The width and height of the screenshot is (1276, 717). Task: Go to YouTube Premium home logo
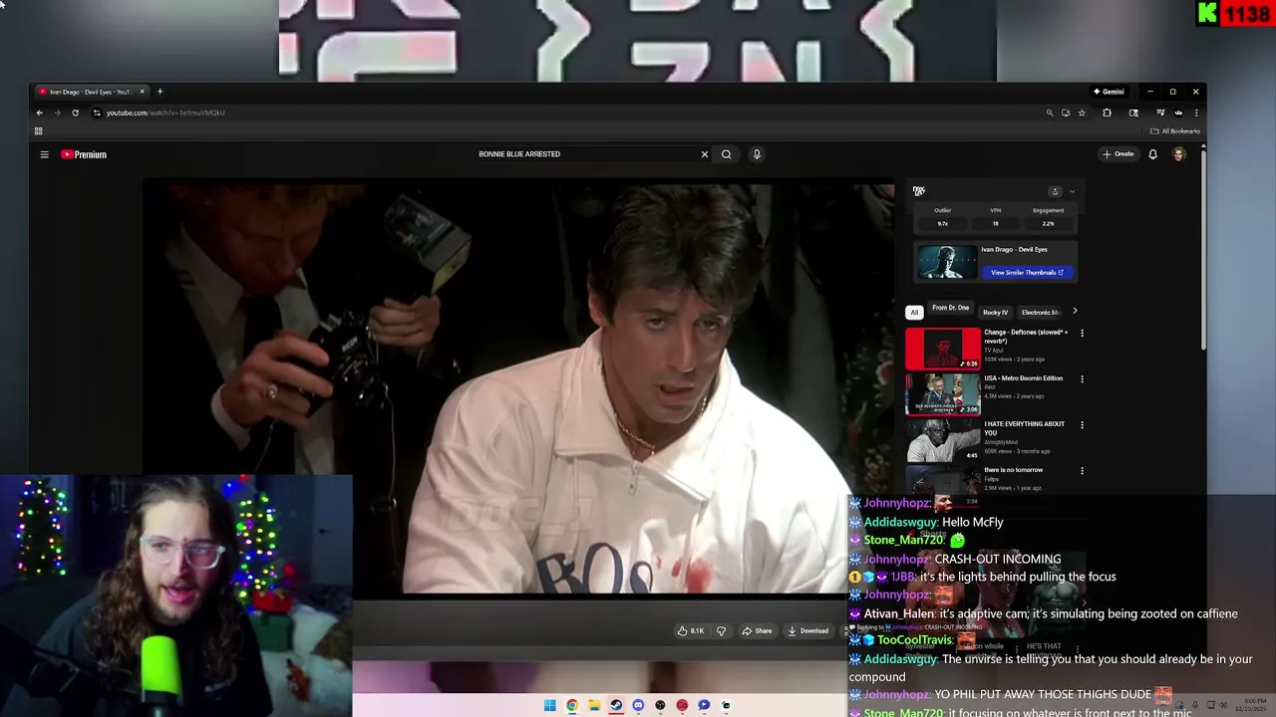pos(84,154)
